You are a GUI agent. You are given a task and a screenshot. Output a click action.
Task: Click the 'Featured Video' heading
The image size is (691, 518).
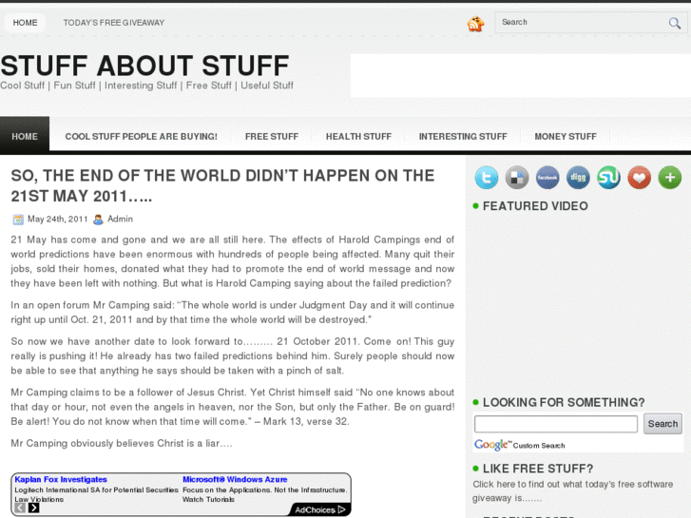(535, 206)
